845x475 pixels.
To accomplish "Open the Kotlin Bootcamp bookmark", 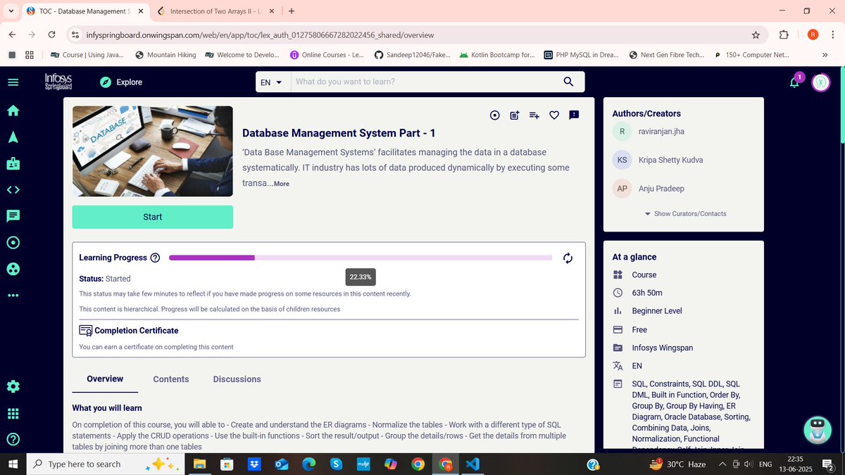I will point(496,55).
